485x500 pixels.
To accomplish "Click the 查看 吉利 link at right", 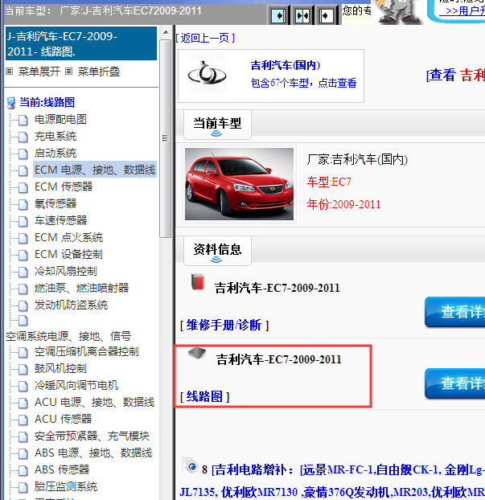I will [x=455, y=76].
